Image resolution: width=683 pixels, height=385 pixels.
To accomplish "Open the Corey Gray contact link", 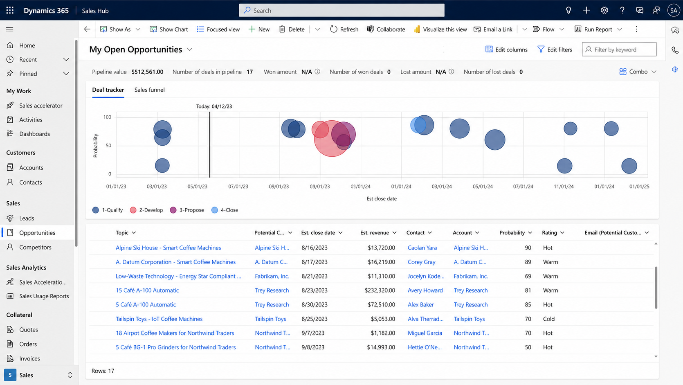I will click(421, 262).
